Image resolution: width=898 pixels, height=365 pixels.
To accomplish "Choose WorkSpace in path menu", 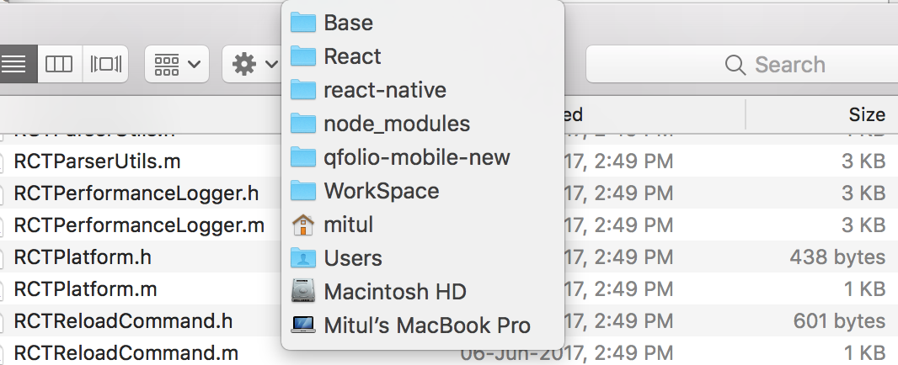I will tap(423, 191).
